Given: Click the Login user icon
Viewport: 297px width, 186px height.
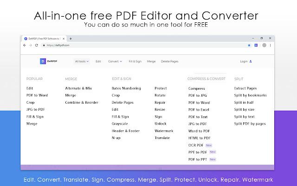Looking at the screenshot, I should (x=251, y=61).
